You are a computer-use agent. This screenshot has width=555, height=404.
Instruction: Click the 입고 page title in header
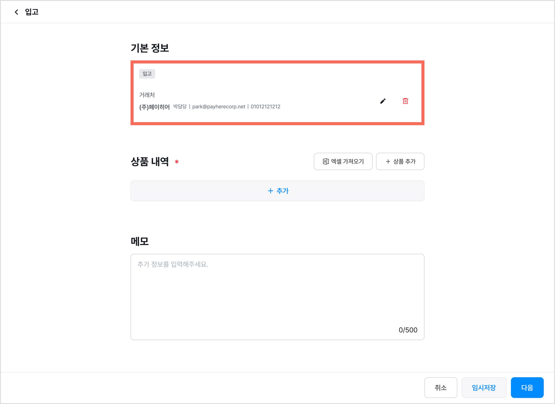(32, 12)
